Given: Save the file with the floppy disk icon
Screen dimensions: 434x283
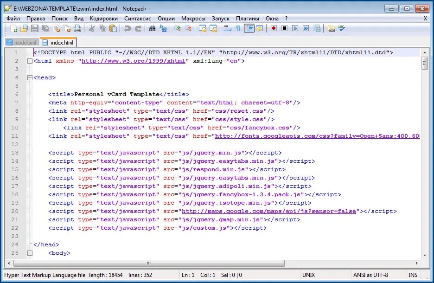Looking at the screenshot, I should pyautogui.click(x=35, y=28).
